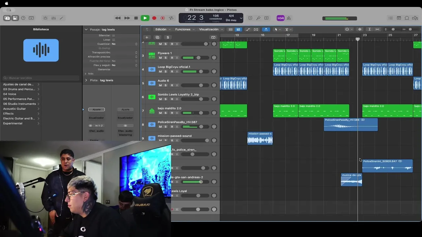
Task: Click the green Play button
Action: [x=145, y=18]
